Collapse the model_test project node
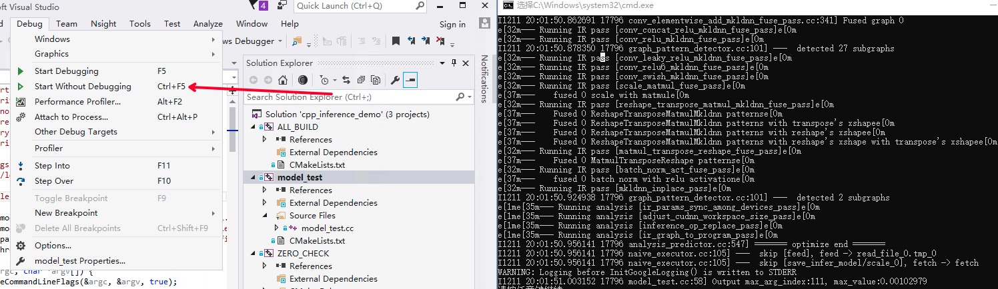Screen dimensions: 998x289 pyautogui.click(x=254, y=177)
